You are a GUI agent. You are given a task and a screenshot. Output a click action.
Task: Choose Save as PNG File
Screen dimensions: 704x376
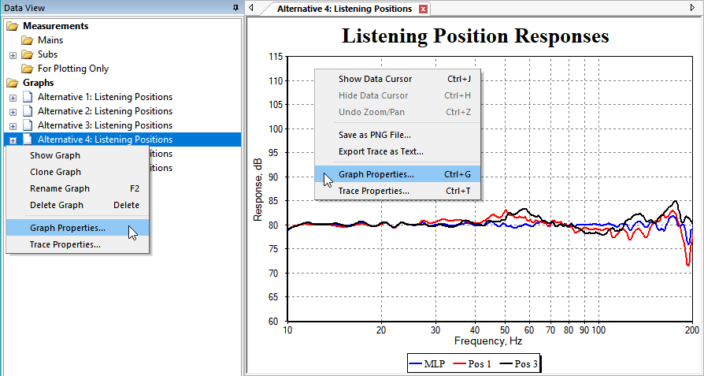coord(398,135)
